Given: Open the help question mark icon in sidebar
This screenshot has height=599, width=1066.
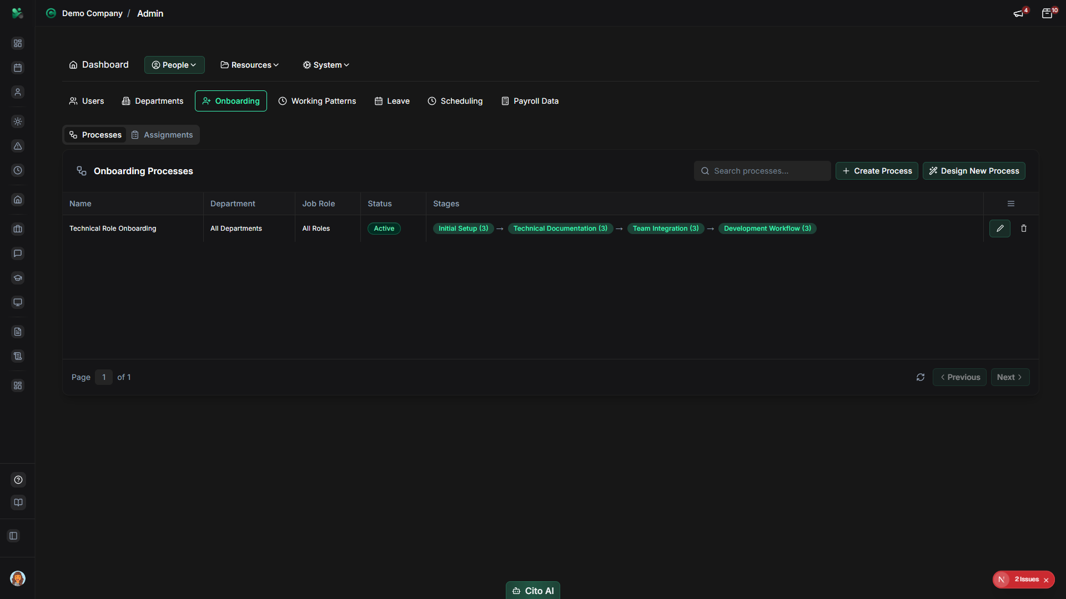Looking at the screenshot, I should [18, 480].
